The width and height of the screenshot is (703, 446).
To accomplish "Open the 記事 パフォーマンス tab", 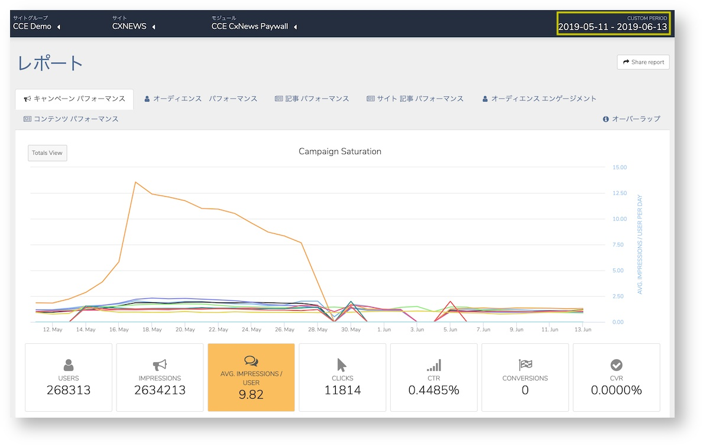I will click(x=312, y=99).
